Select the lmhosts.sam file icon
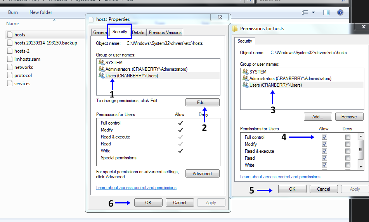The height and width of the screenshot is (222, 369). (x=10, y=59)
